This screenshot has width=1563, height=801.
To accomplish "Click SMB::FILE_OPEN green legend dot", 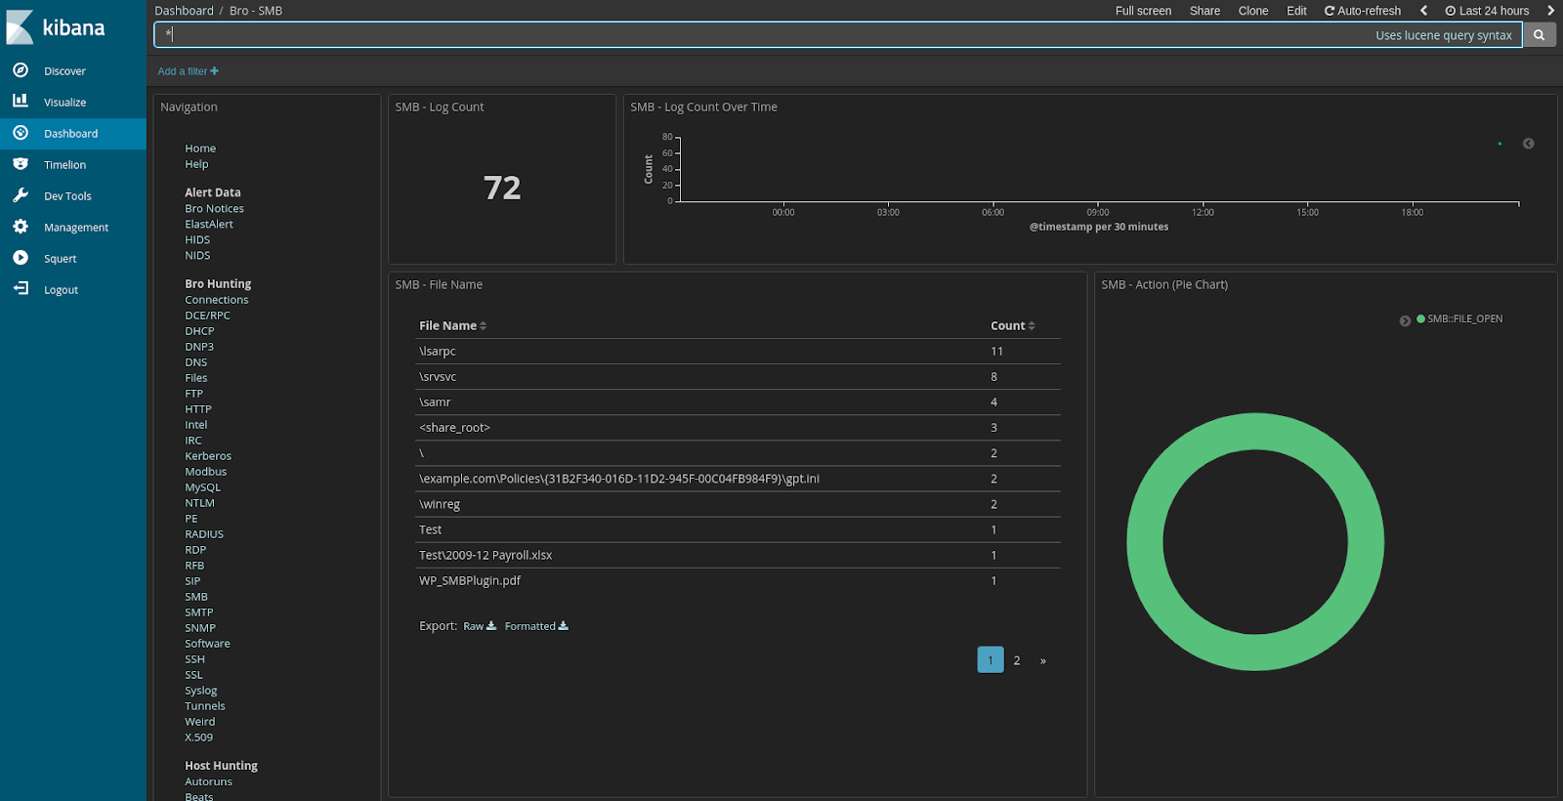I will click(1421, 318).
